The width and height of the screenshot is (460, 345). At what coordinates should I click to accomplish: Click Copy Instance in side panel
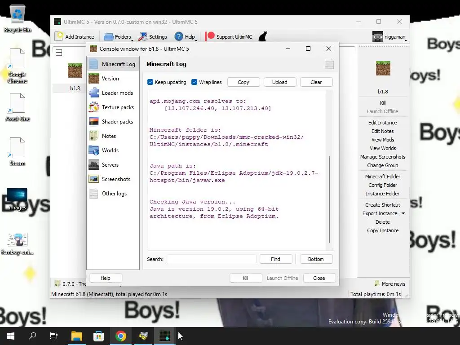383,230
